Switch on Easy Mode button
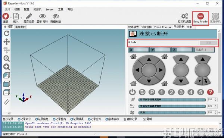Screen dimensions: 224x138 (x=200, y=18)
